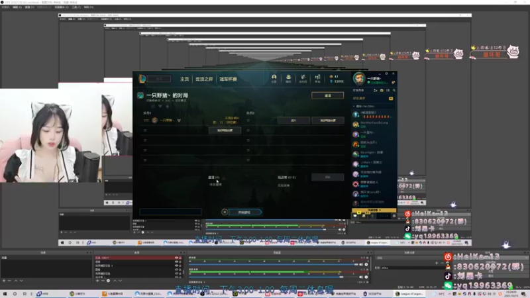Image resolution: width=530 pixels, height=298 pixels.
Task: Click the Windows Start button
Action: 5,294
